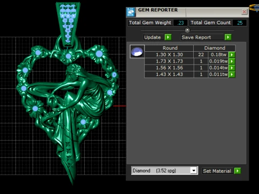Select the 1.56 X 1.56 size cell
The width and height of the screenshot is (259, 194).
point(169,68)
